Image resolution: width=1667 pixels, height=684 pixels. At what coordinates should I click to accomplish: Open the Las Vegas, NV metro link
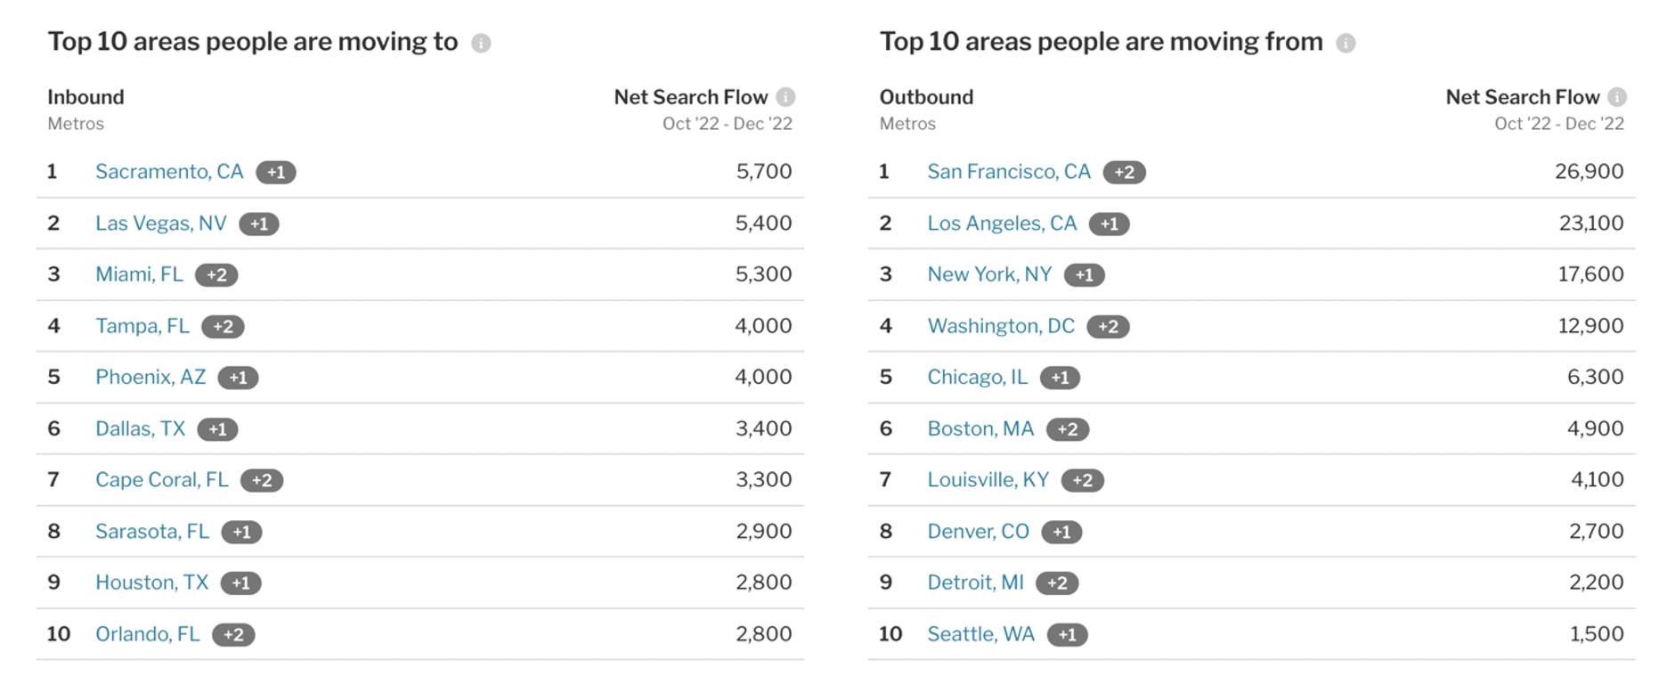tap(161, 224)
